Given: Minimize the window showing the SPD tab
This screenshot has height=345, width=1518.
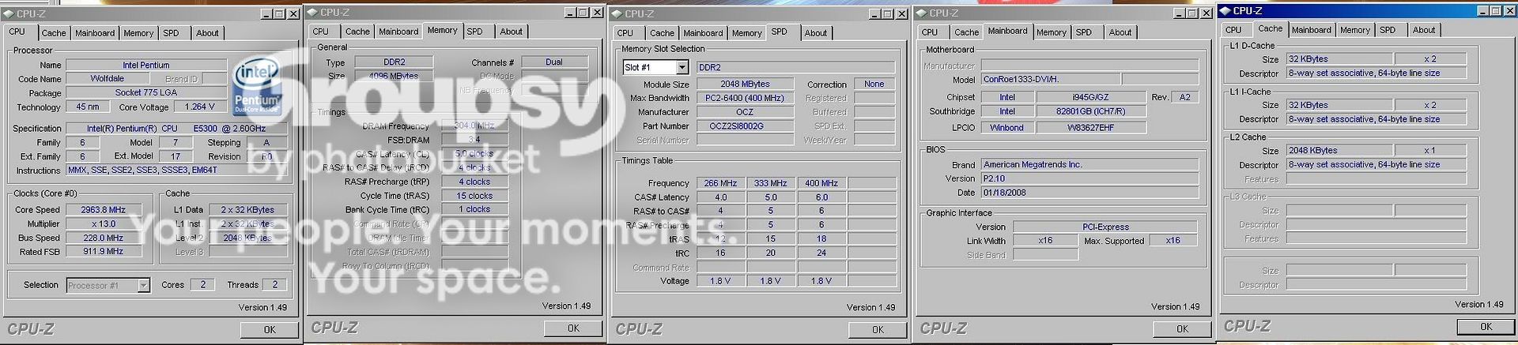Looking at the screenshot, I should click(x=875, y=14).
